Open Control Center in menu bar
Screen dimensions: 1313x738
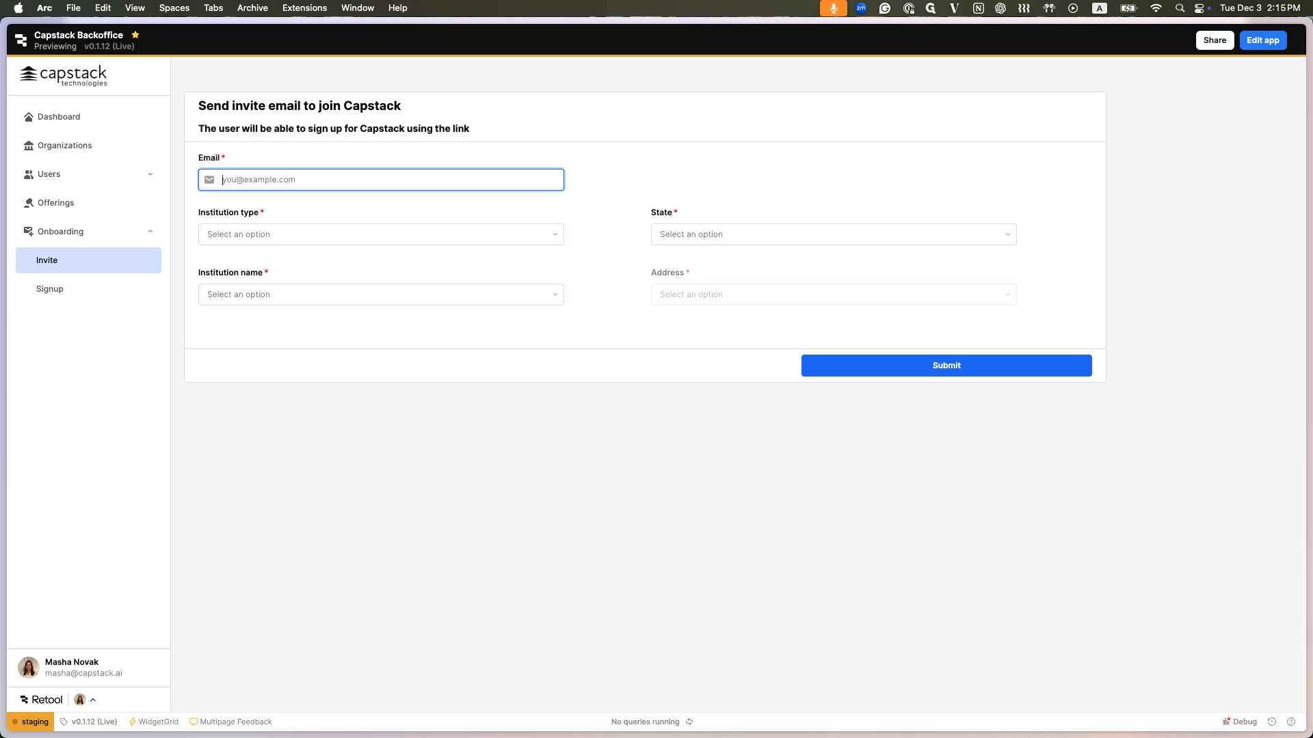click(x=1201, y=8)
